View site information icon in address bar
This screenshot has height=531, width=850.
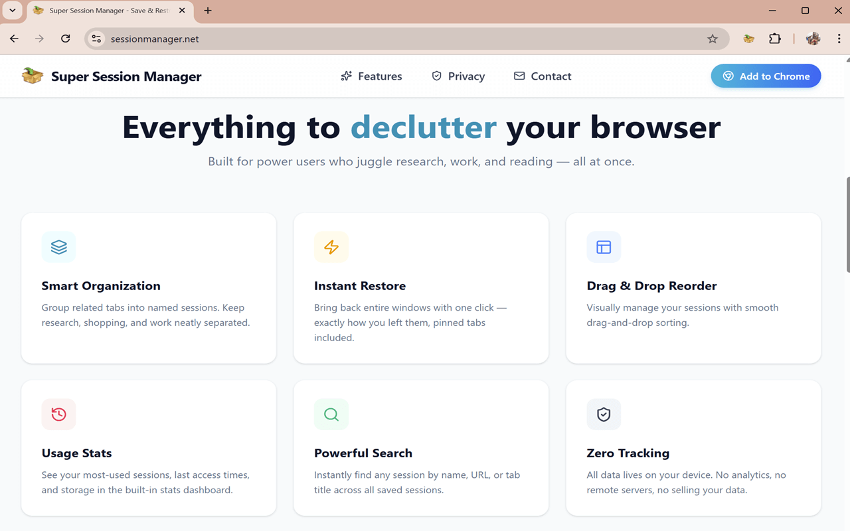pos(97,38)
